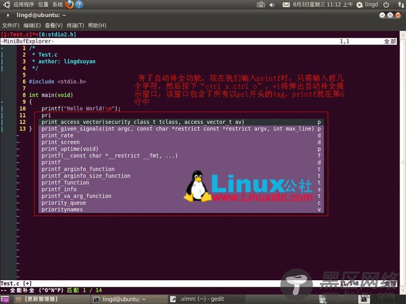Click the #include <stdio.h> line
The height and width of the screenshot is (304, 406).
click(57, 82)
